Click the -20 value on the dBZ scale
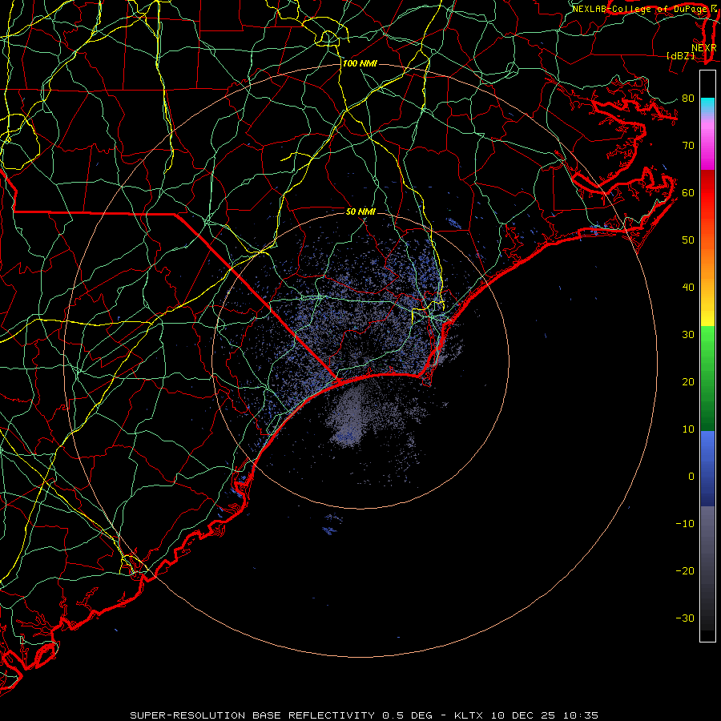The width and height of the screenshot is (721, 721). click(x=685, y=571)
